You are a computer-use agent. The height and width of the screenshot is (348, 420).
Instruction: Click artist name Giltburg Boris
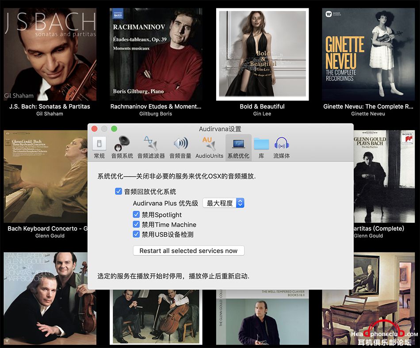(x=156, y=113)
